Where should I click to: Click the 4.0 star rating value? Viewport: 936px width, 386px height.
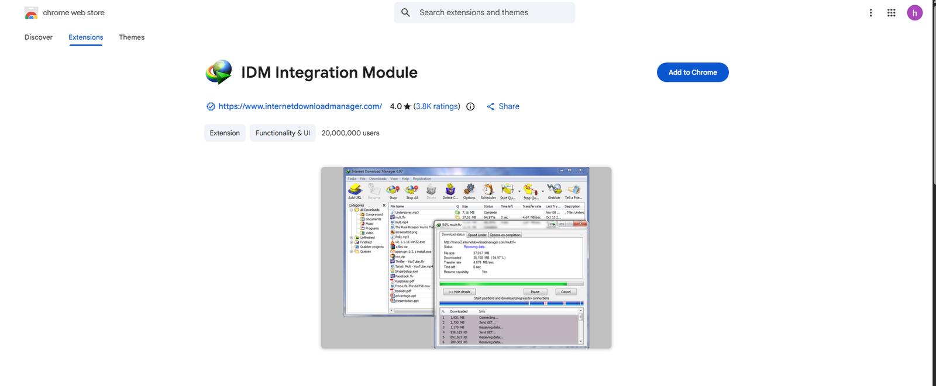coord(400,106)
